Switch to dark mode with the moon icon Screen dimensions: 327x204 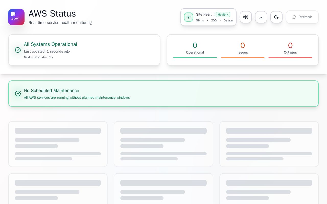[x=276, y=17]
